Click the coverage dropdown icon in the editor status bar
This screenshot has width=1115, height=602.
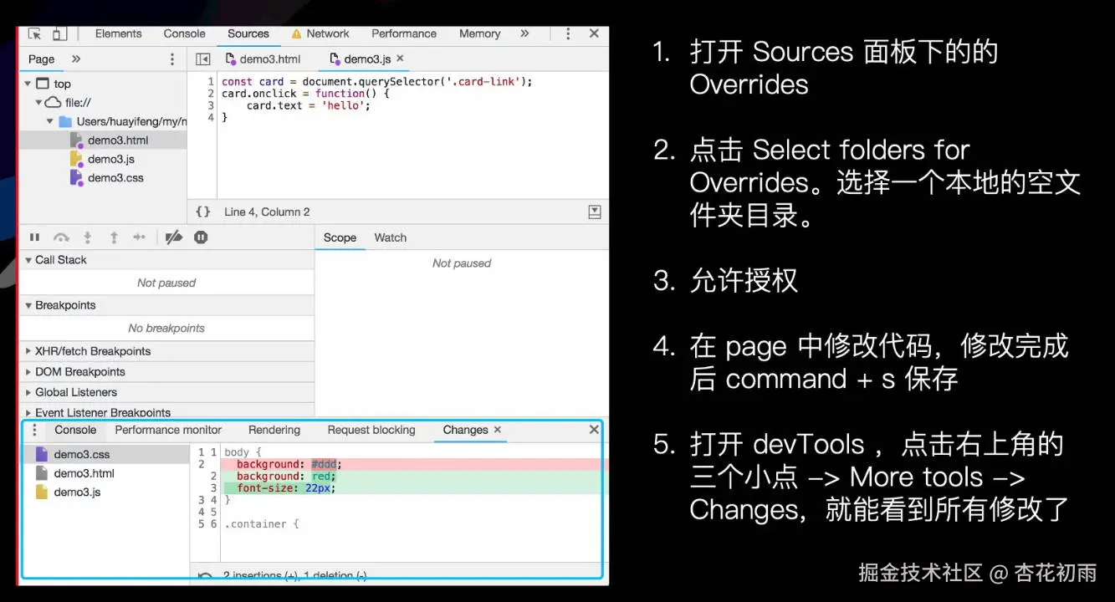pyautogui.click(x=595, y=212)
